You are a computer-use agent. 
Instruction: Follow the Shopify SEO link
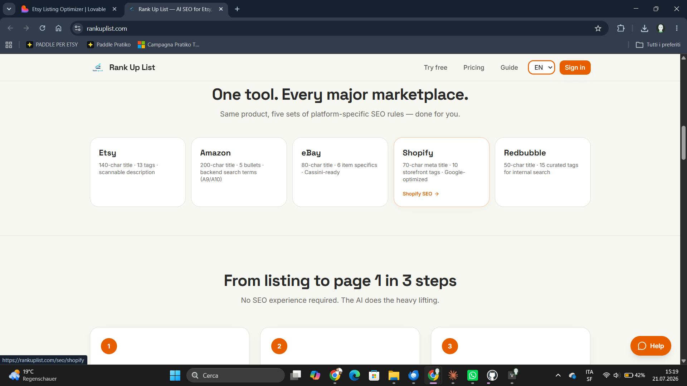420,194
